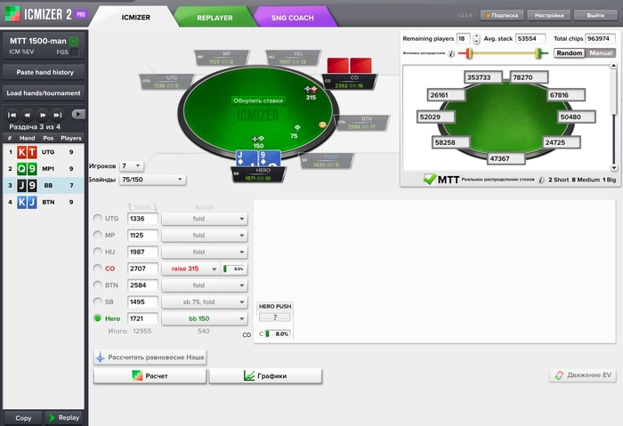The width and height of the screenshot is (623, 426).
Task: Open Графики charts button
Action: point(265,375)
